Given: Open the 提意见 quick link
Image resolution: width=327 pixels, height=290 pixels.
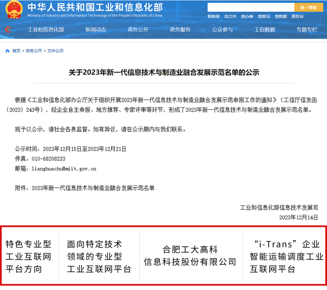Looking at the screenshot, I should click(264, 16).
